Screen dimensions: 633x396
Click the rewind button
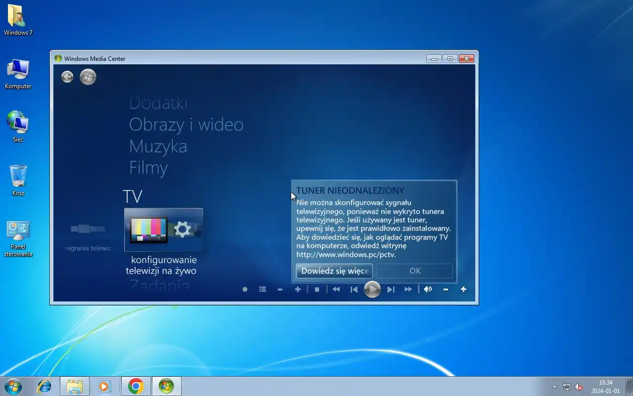[336, 290]
